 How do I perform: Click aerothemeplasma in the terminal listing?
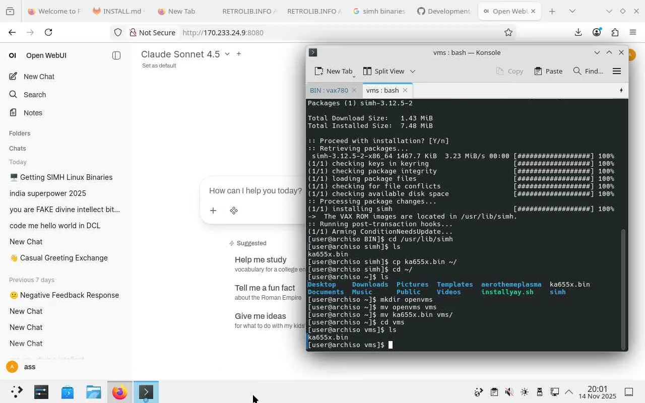(x=511, y=285)
